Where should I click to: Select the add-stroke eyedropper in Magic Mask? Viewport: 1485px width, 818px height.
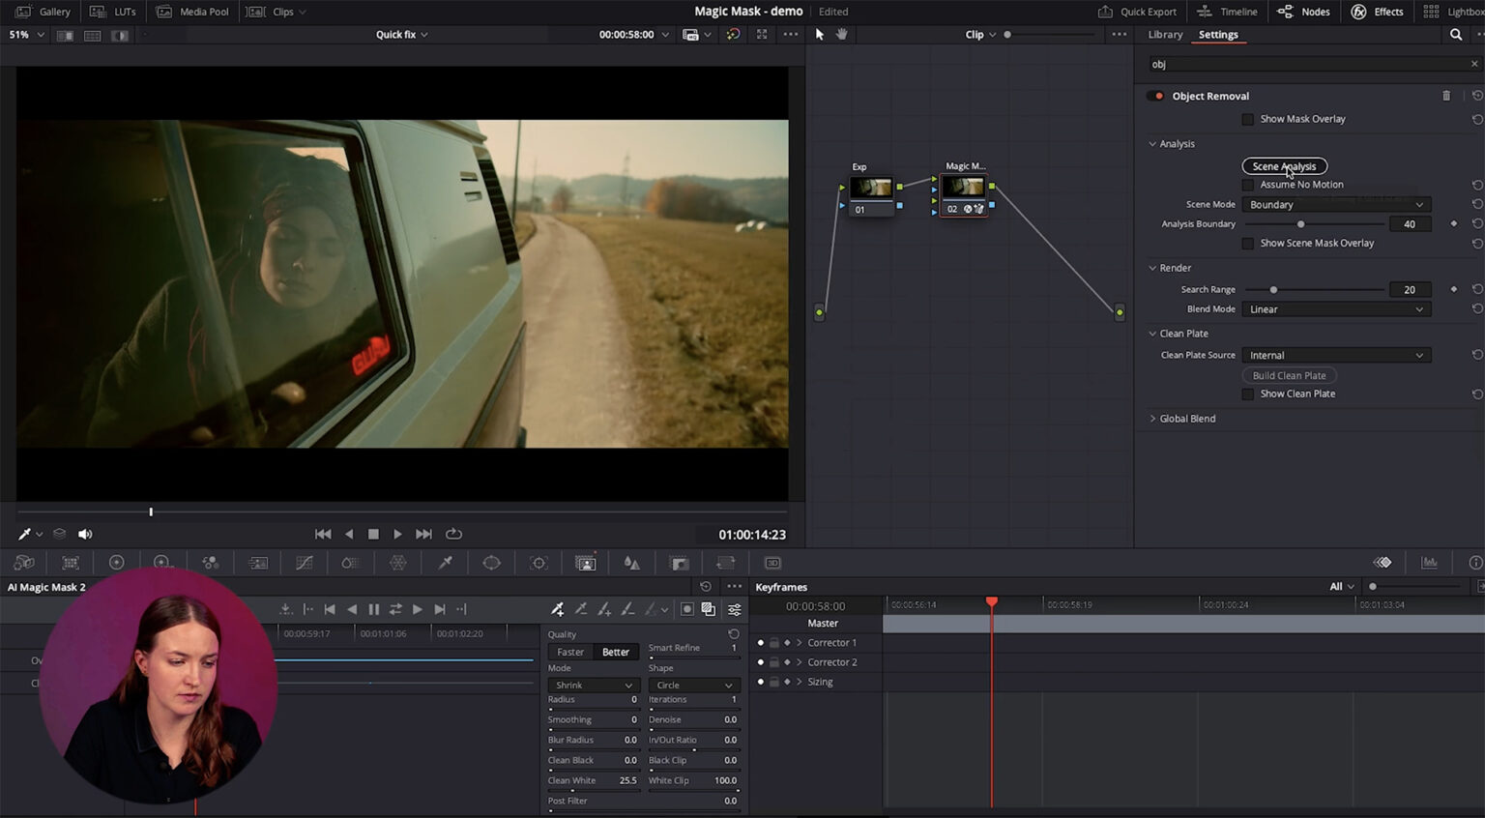tap(558, 609)
